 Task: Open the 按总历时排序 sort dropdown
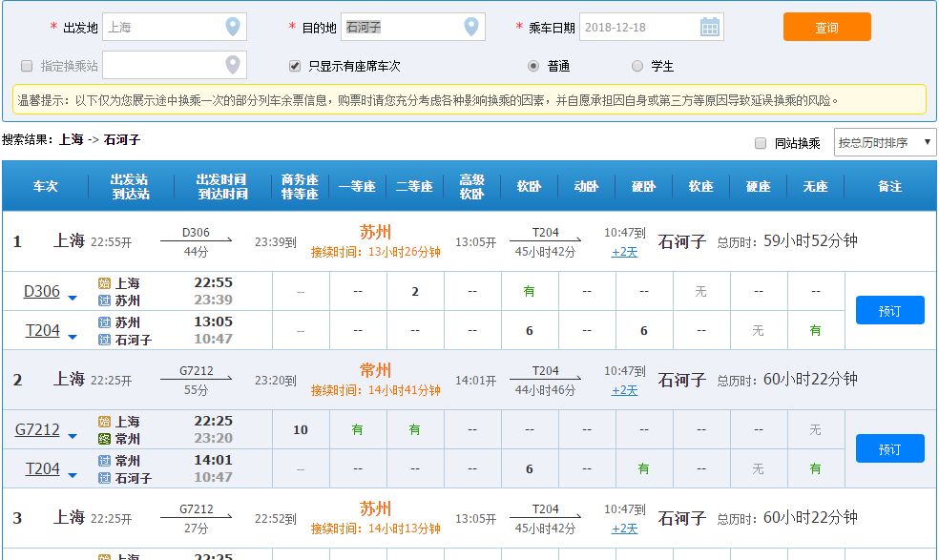885,141
